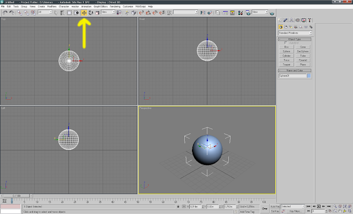Open the Rendering menu

pyautogui.click(x=115, y=7)
